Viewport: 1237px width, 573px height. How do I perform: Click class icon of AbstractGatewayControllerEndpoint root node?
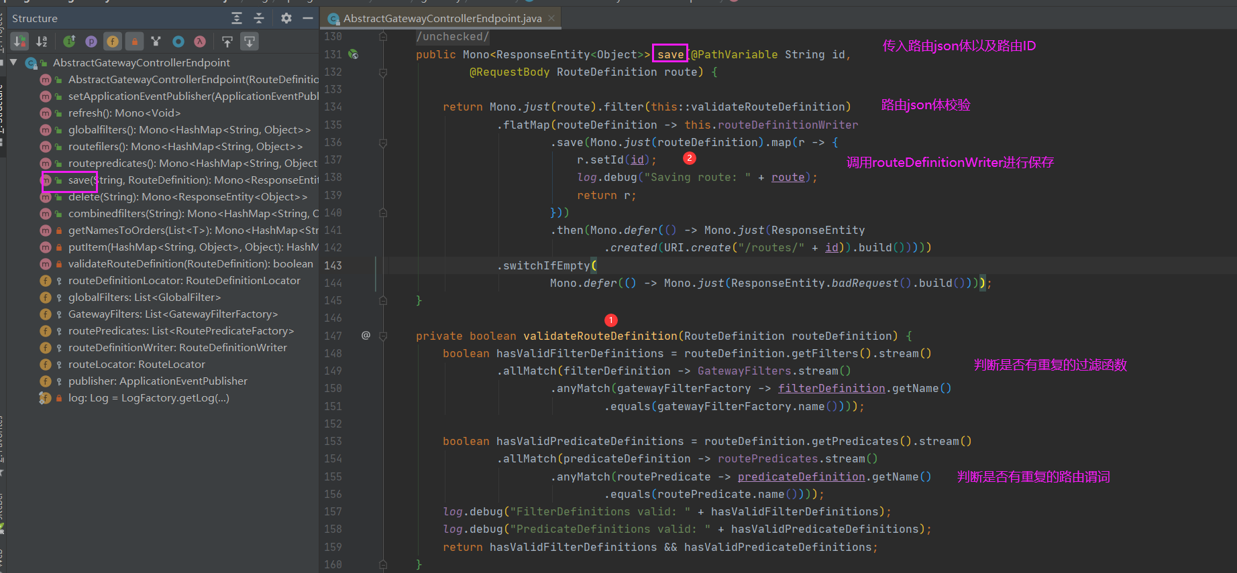tap(31, 63)
